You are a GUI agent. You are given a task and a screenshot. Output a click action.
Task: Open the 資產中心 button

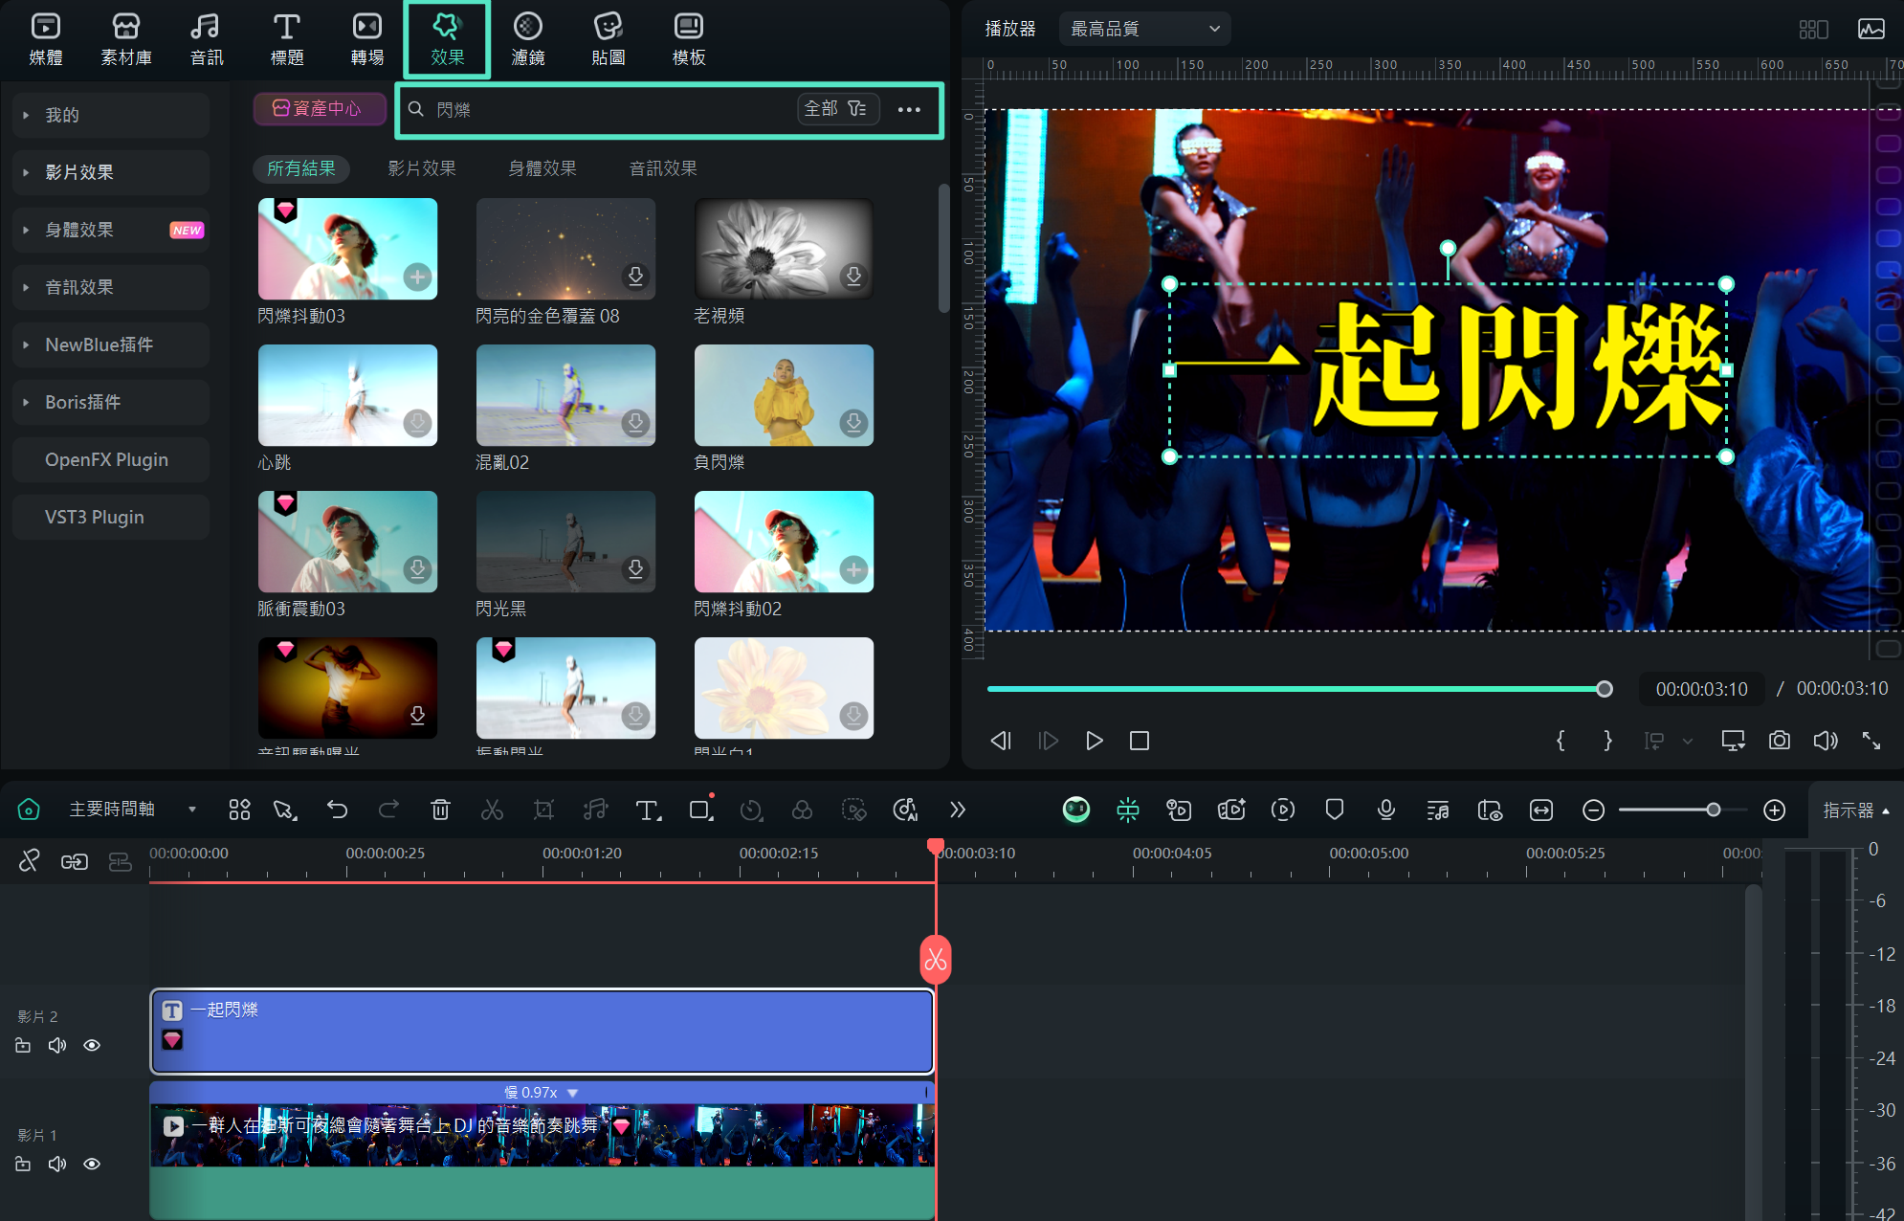coord(319,109)
